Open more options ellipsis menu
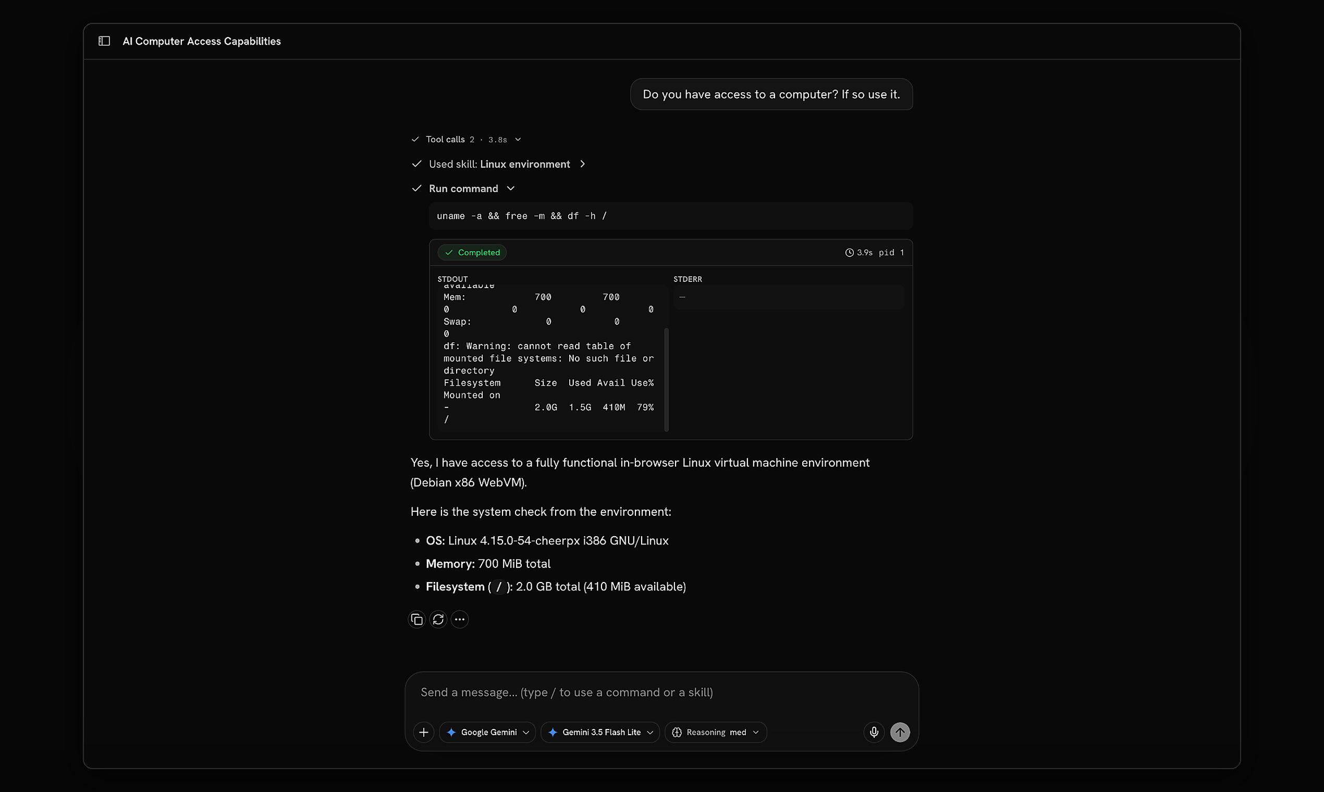Viewport: 1324px width, 792px height. point(460,619)
